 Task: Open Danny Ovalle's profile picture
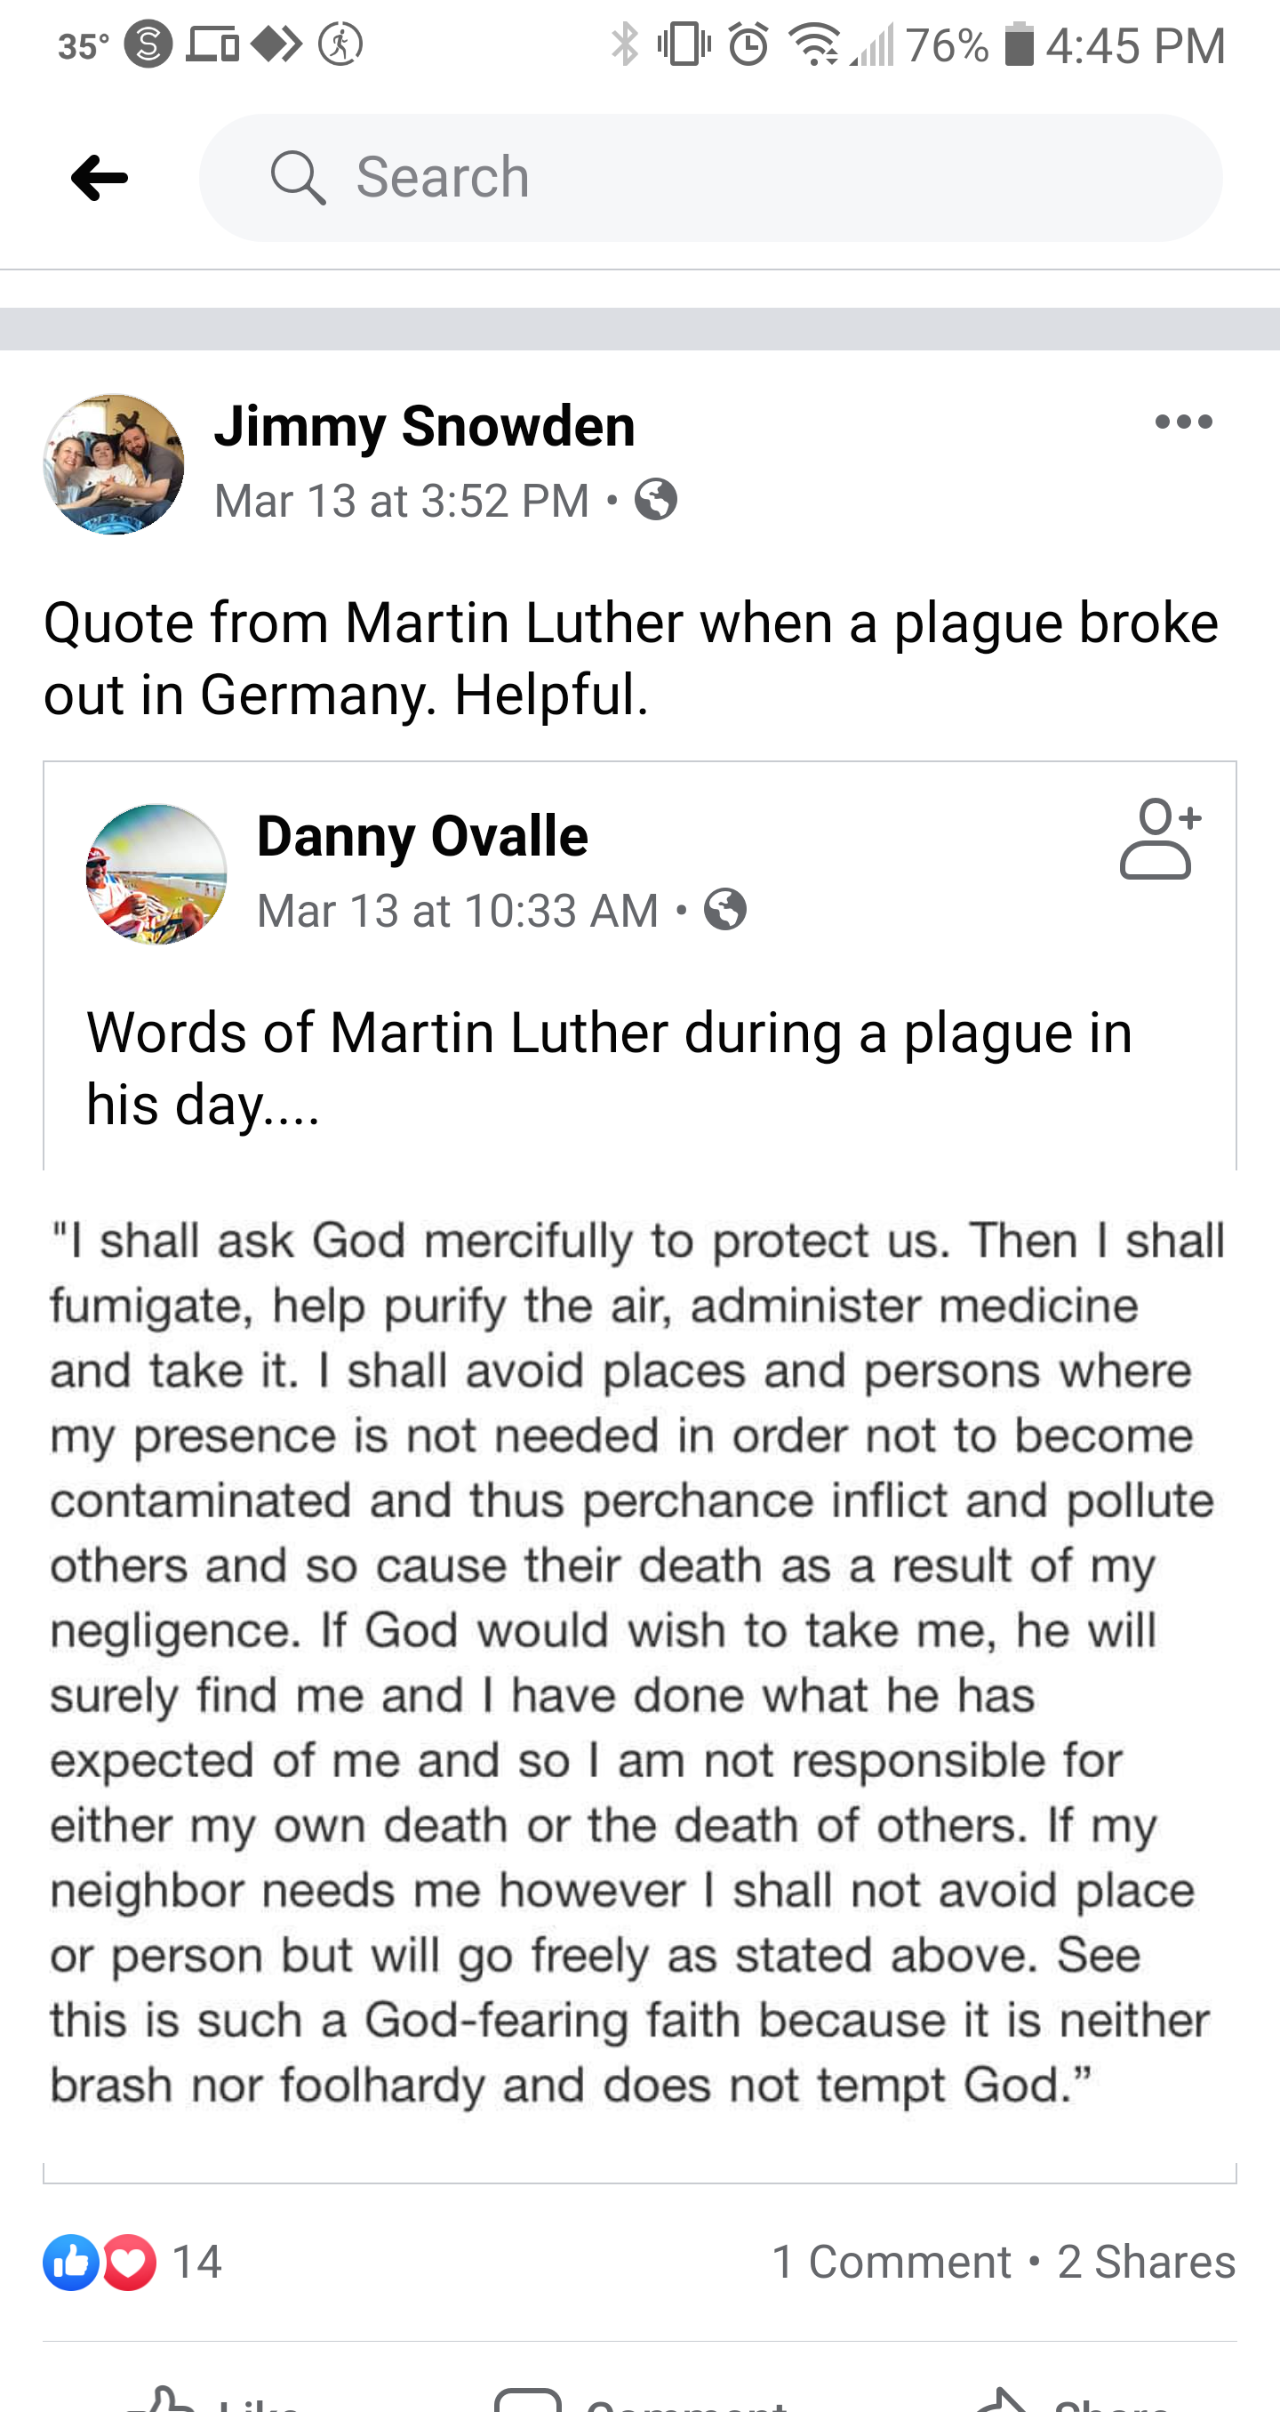pyautogui.click(x=156, y=874)
